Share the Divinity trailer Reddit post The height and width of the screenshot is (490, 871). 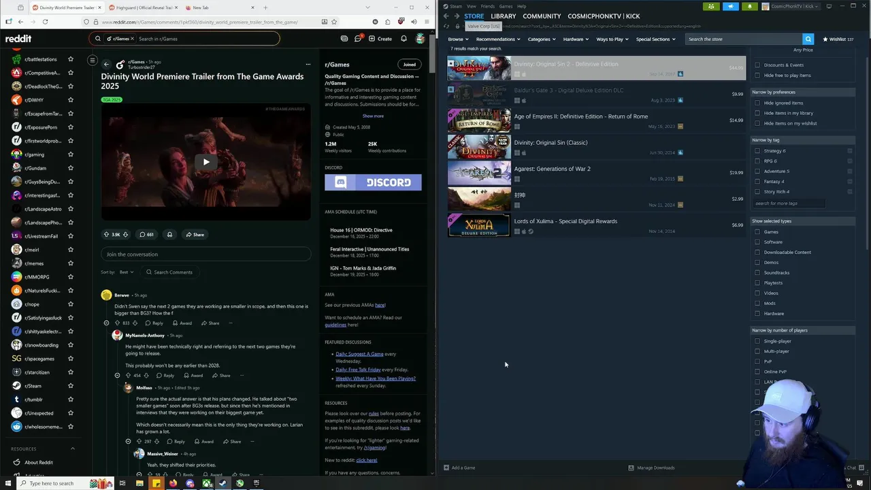pos(195,235)
